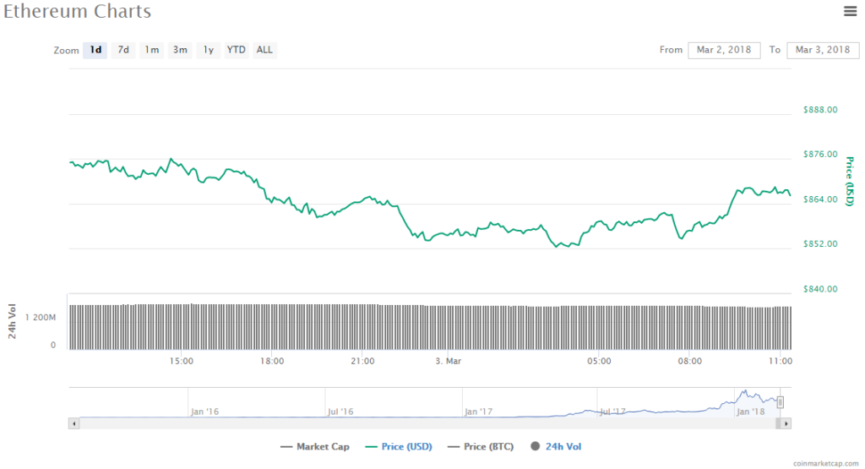Open the hamburger chart context menu
This screenshot has width=865, height=469.
(x=850, y=11)
